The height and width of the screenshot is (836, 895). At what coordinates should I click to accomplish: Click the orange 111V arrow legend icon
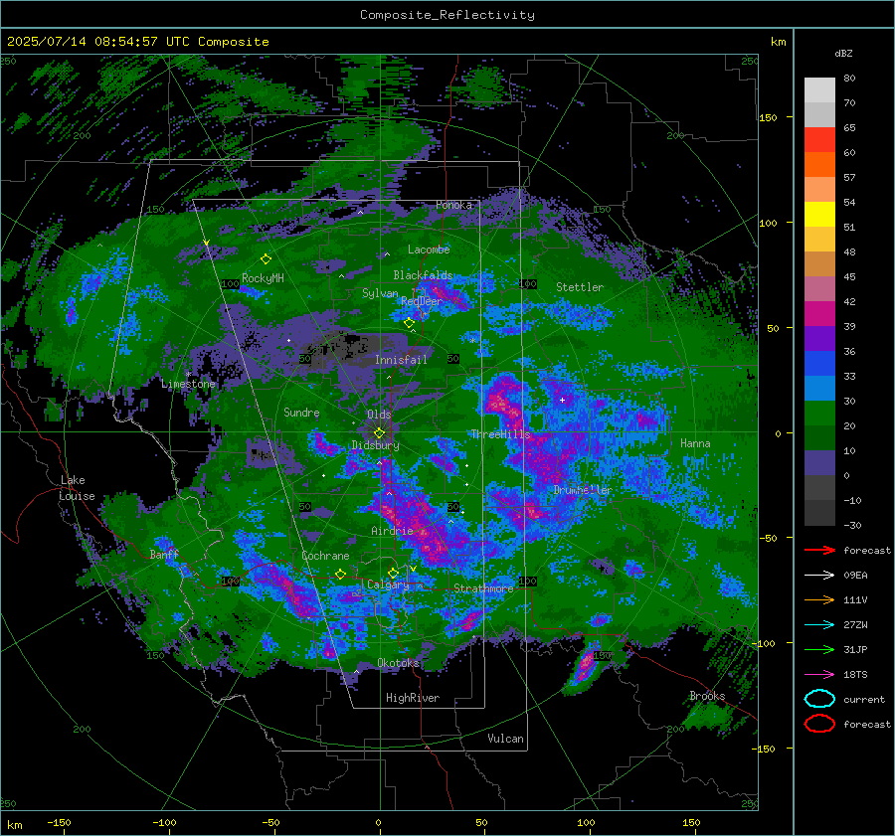[x=819, y=599]
